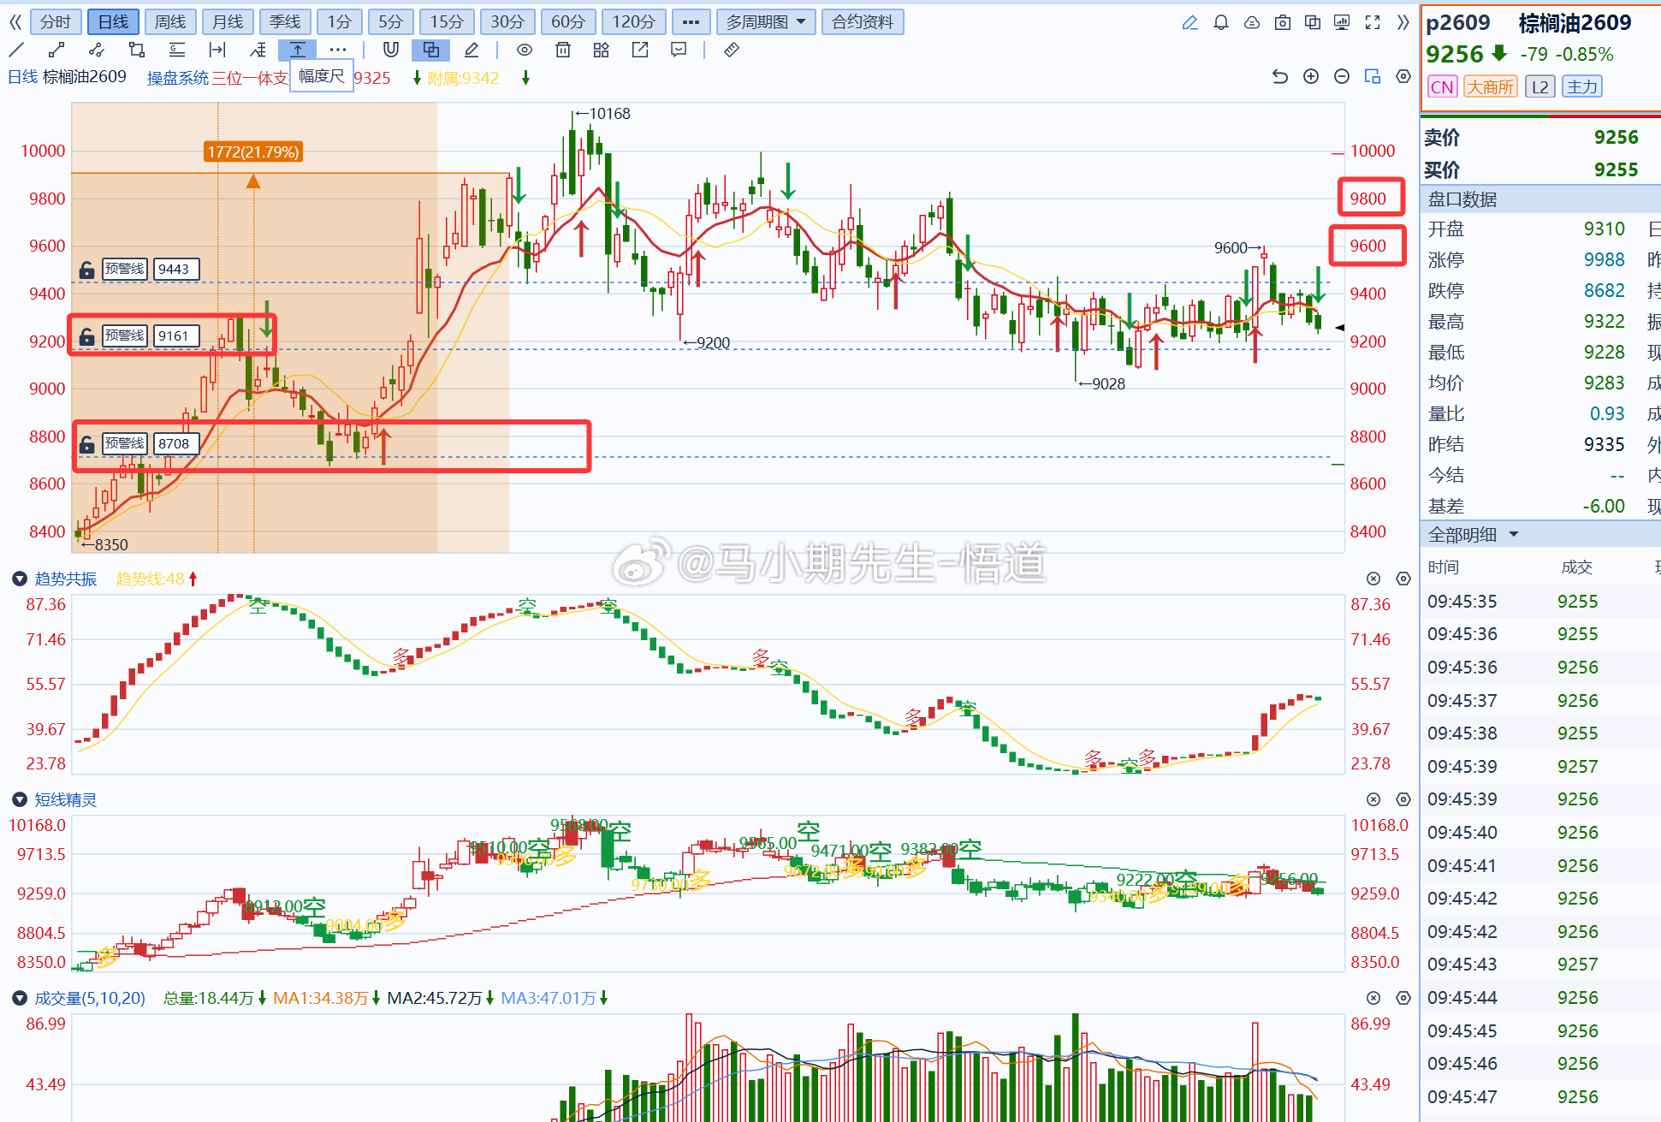The image size is (1661, 1122).
Task: Open more drawing tools menu
Action: point(338,50)
